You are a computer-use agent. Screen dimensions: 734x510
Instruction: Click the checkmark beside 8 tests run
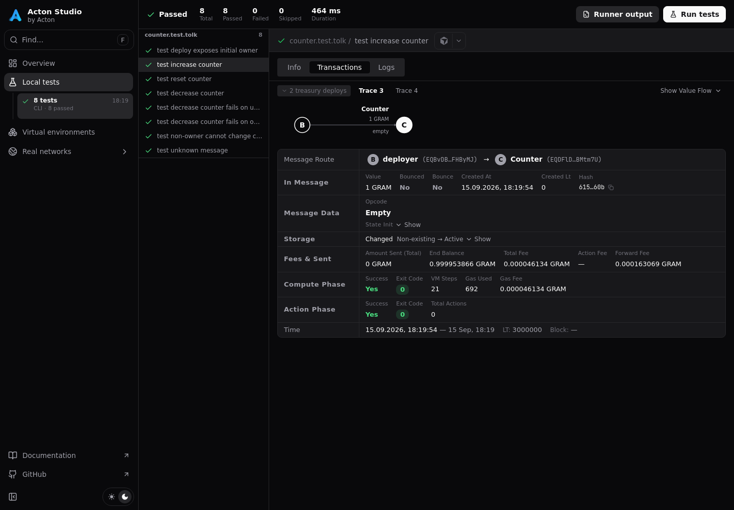pyautogui.click(x=25, y=101)
